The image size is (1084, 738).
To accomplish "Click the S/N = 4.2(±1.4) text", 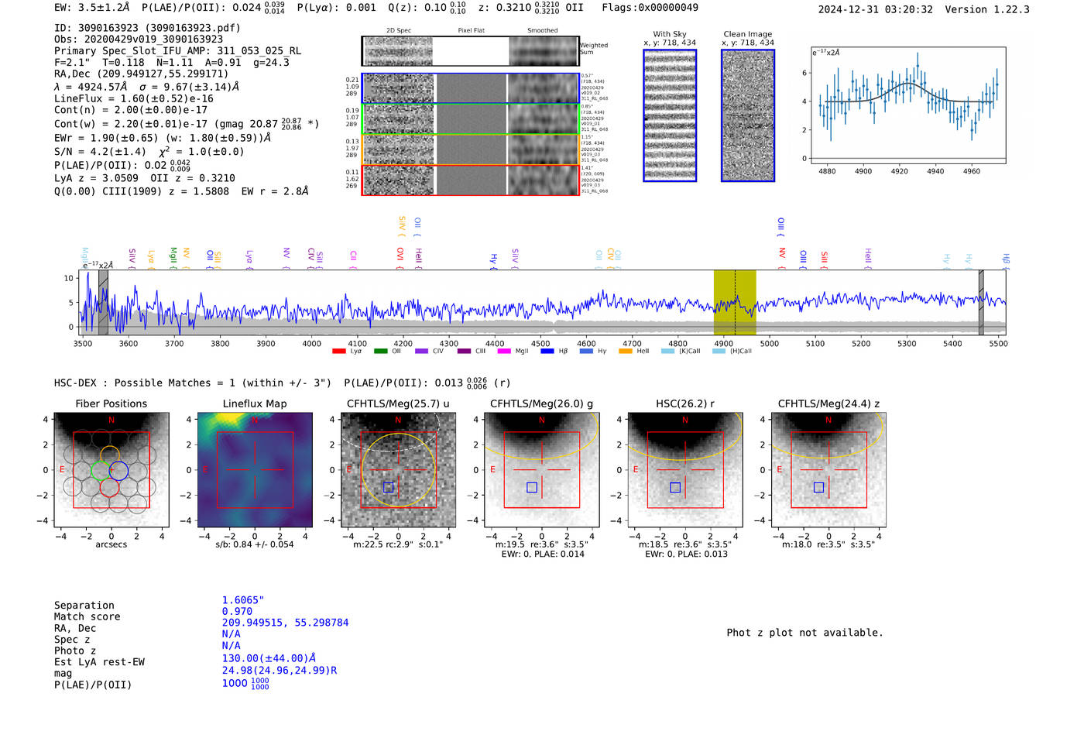I will pyautogui.click(x=149, y=152).
